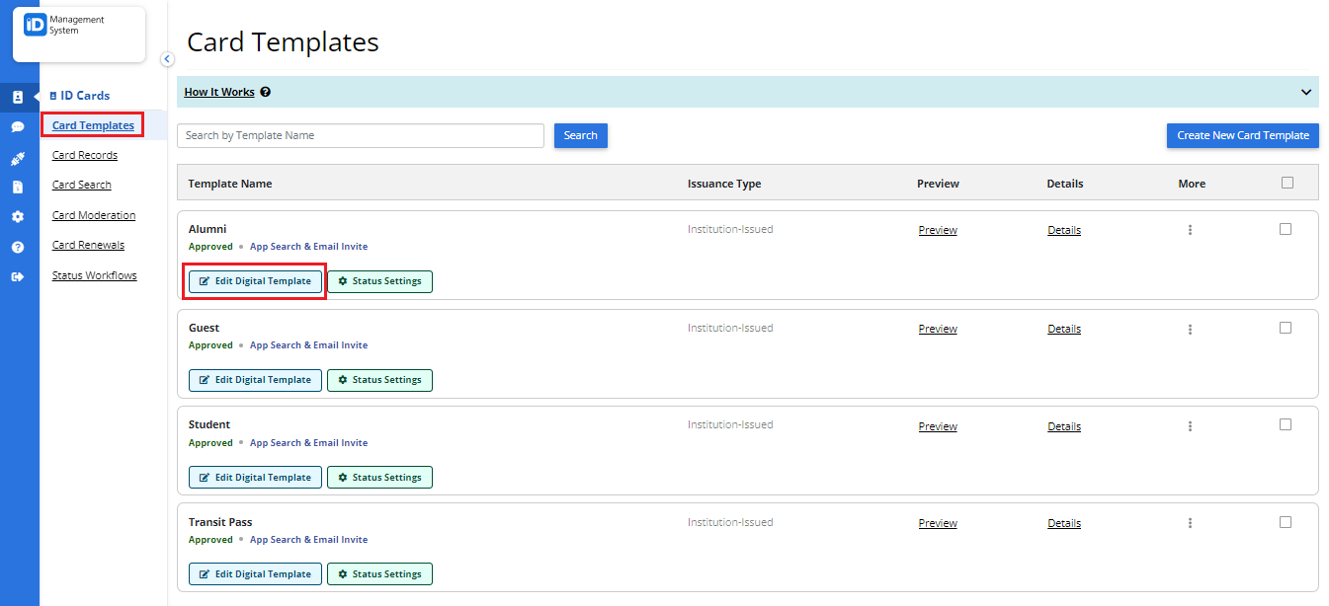Select the ID Cards sidebar icon
This screenshot has height=606, width=1329.
coord(18,97)
